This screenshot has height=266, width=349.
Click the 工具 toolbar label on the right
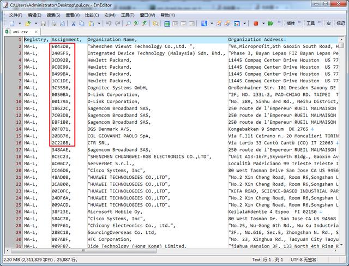tap(310, 23)
